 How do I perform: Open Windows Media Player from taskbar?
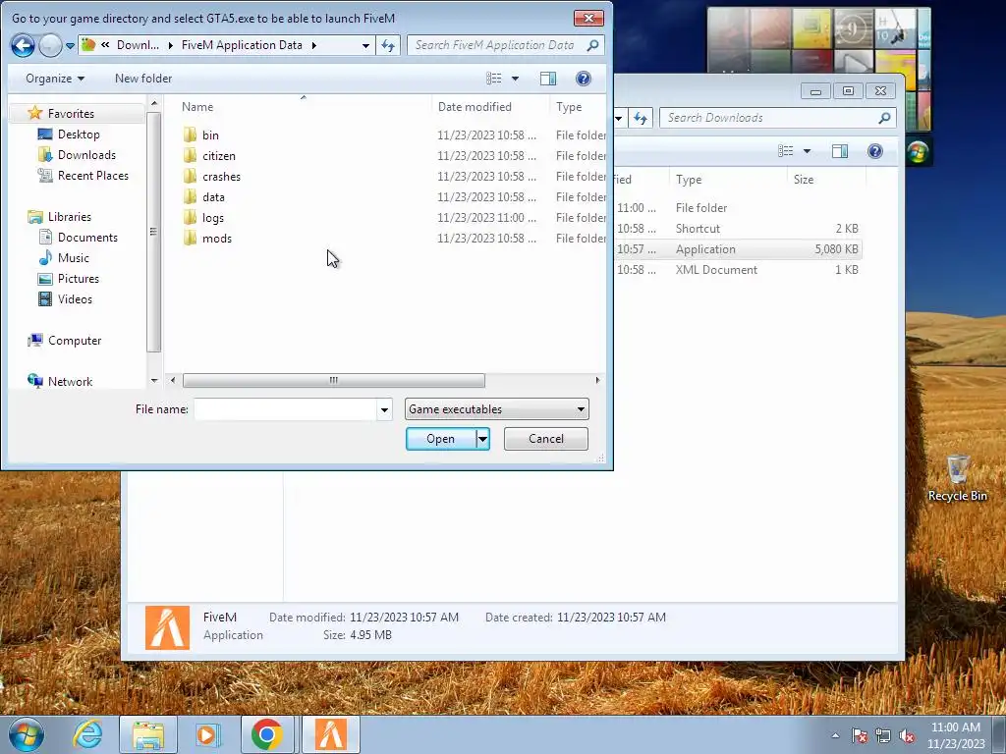pos(207,734)
